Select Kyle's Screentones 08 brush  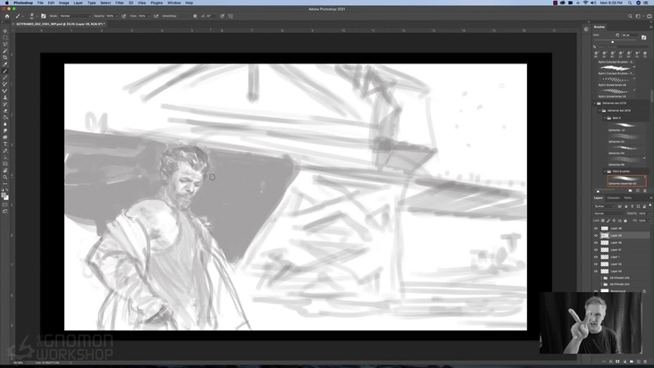pyautogui.click(x=616, y=82)
